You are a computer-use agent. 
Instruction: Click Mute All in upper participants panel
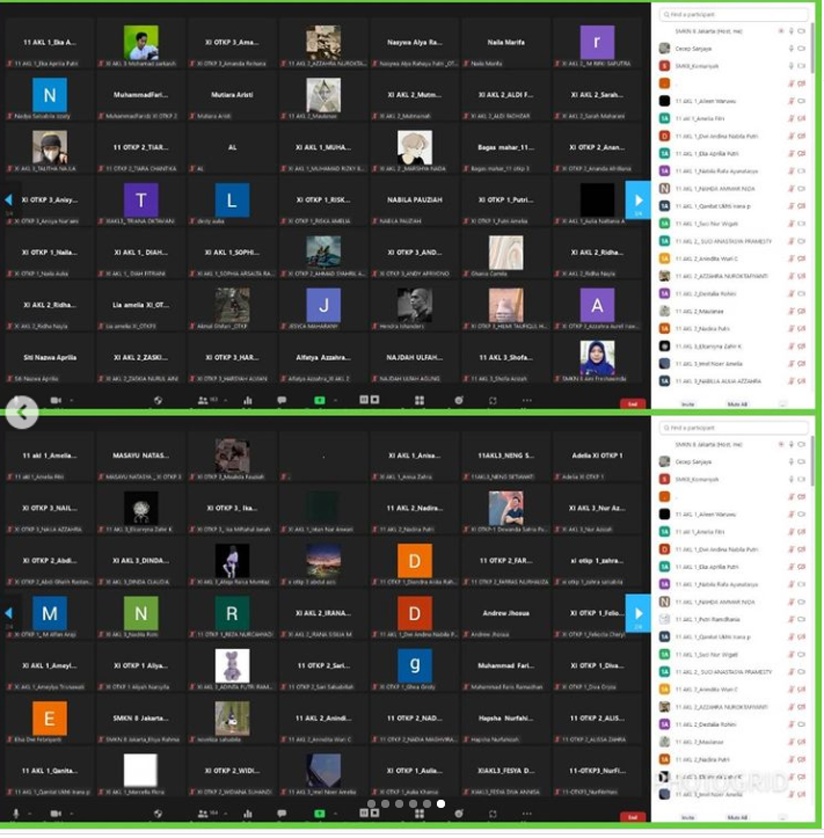coord(737,404)
